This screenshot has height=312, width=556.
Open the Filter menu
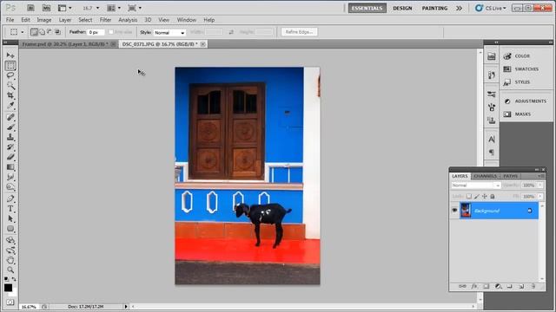[105, 20]
